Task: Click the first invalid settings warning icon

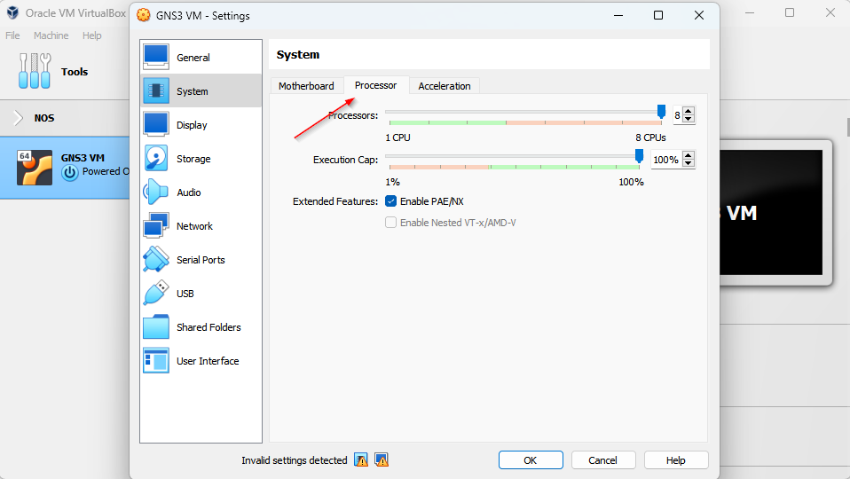Action: 361,460
